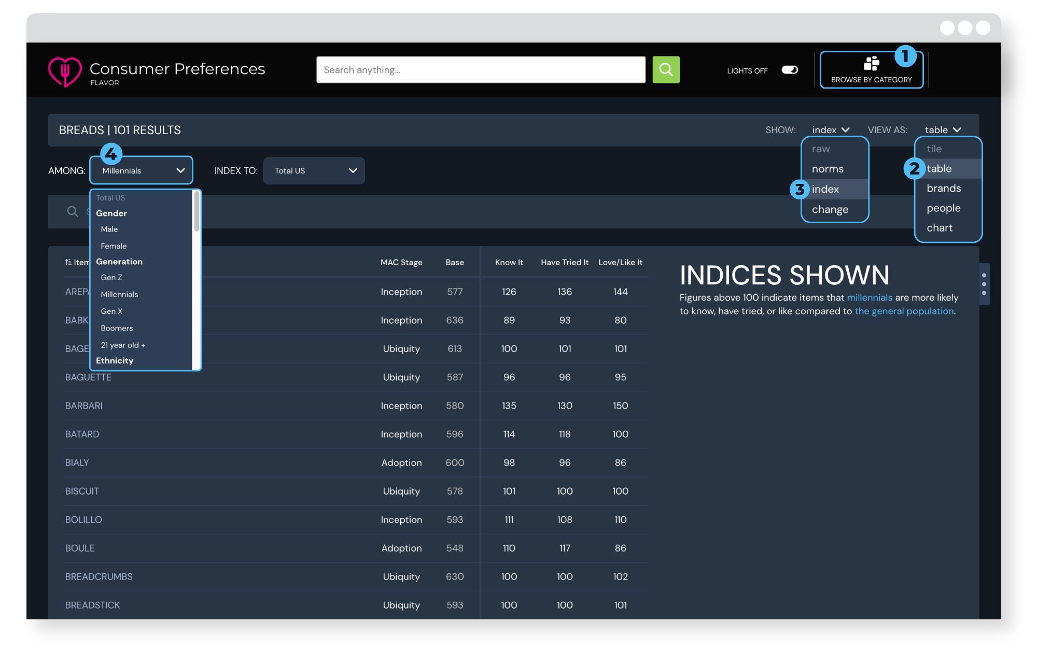Click the sort icon beside the Item column

tap(68, 262)
